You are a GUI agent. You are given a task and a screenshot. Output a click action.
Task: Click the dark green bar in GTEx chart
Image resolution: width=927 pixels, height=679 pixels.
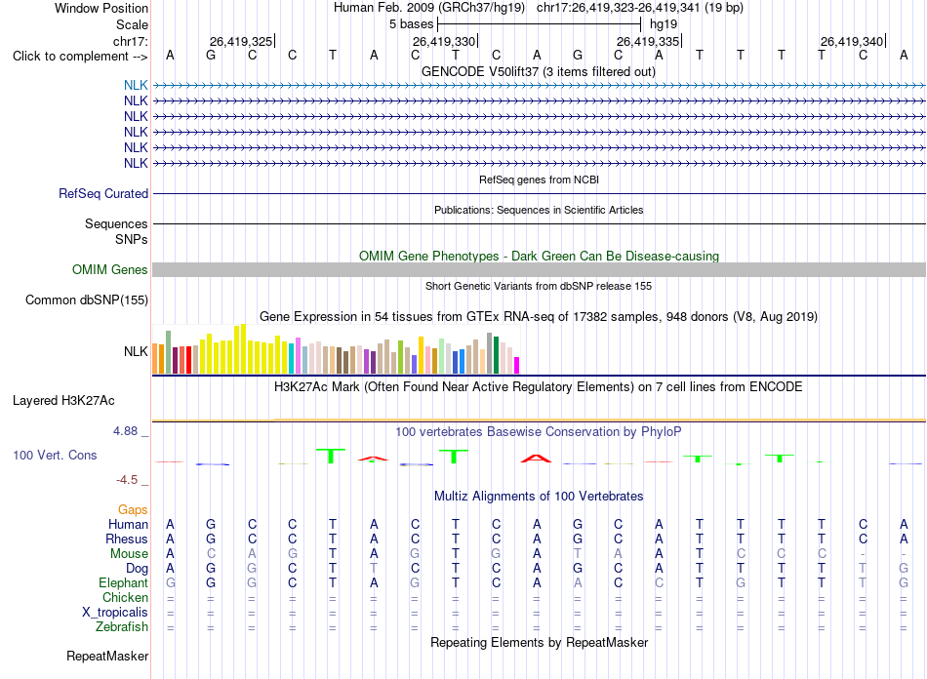coord(496,355)
